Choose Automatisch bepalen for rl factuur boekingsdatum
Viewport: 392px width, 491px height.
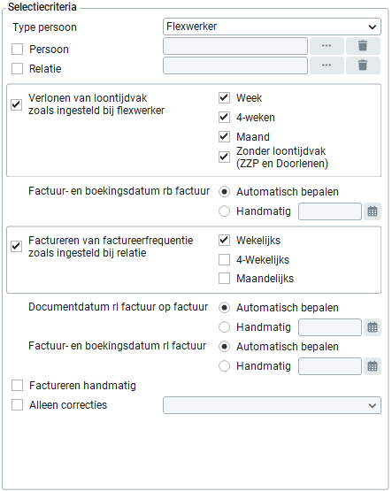pos(224,347)
